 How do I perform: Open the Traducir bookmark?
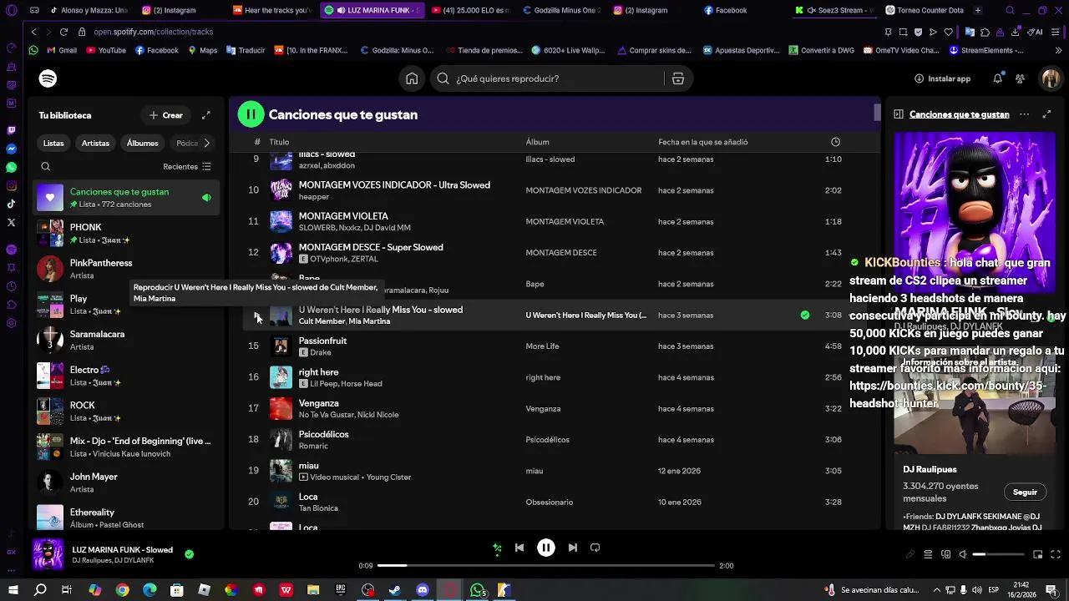245,50
